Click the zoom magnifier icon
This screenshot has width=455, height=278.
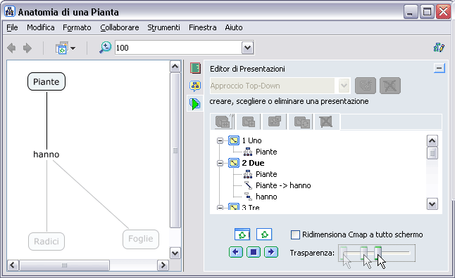[x=105, y=48]
